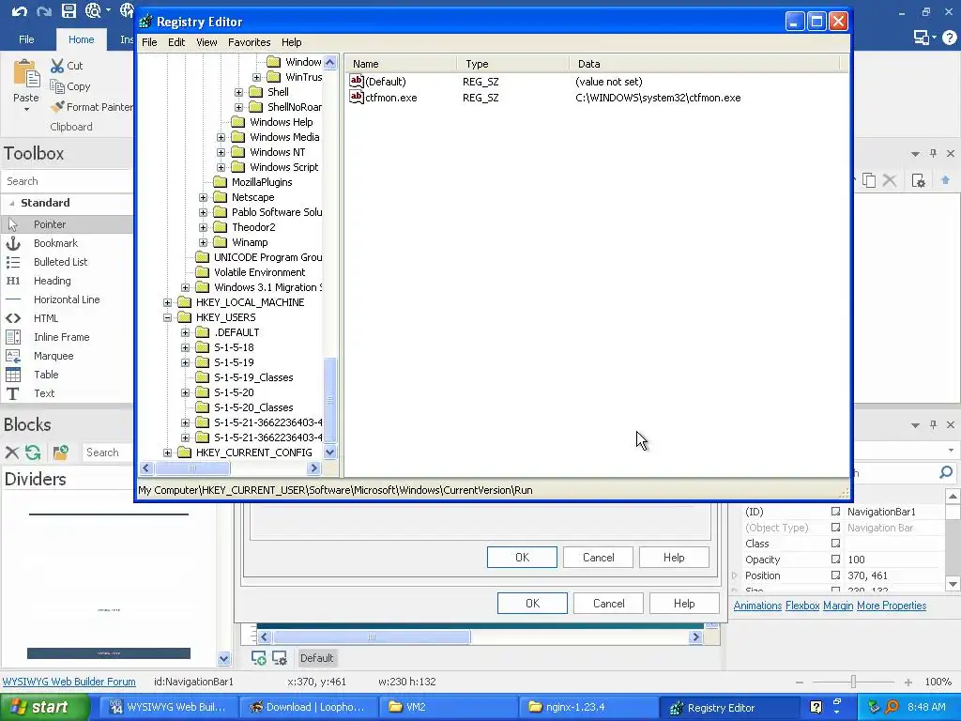
Task: Expand the HKEY_LOCAL_MACHINE node
Action: (167, 302)
